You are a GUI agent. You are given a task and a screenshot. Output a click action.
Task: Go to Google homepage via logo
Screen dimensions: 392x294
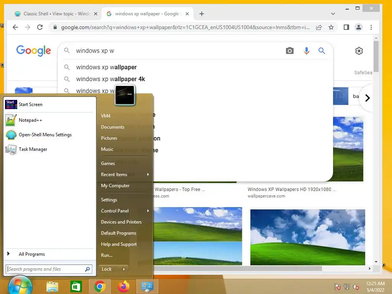34,51
